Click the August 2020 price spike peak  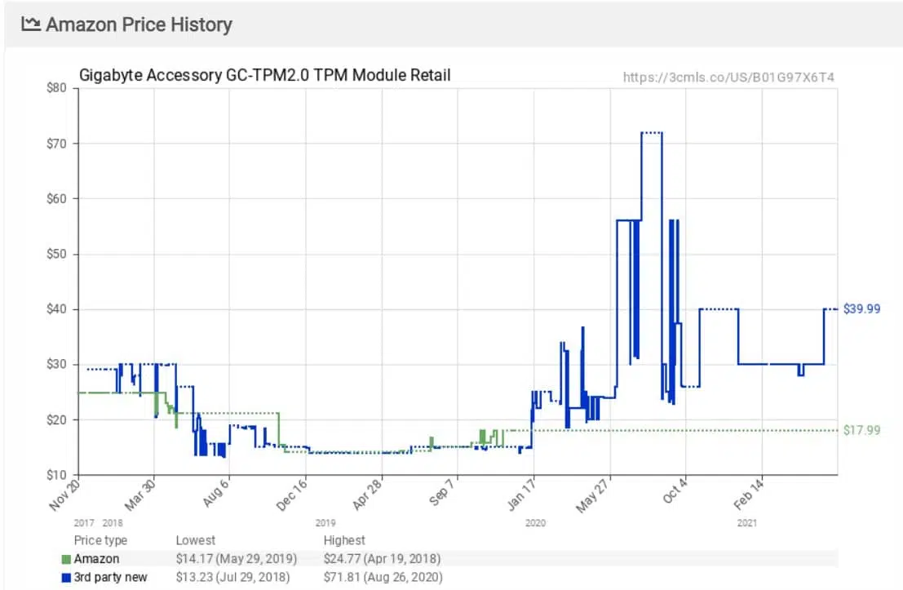(x=650, y=131)
